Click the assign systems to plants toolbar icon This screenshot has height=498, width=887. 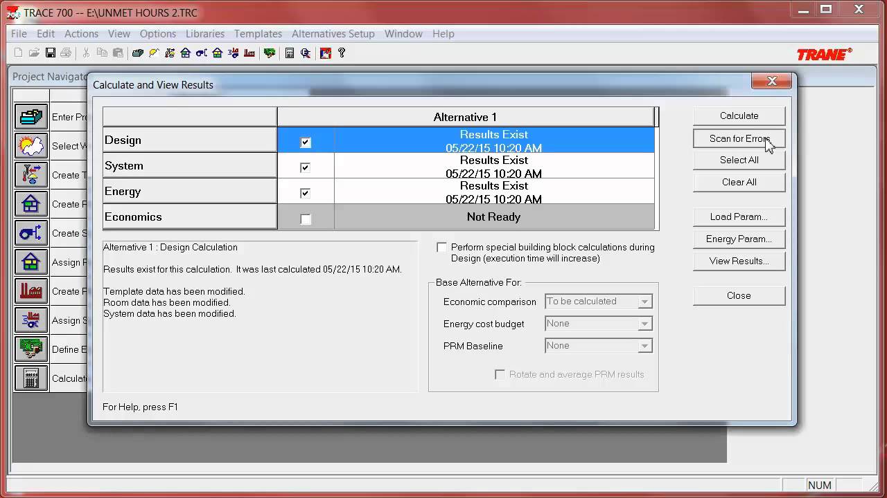234,53
